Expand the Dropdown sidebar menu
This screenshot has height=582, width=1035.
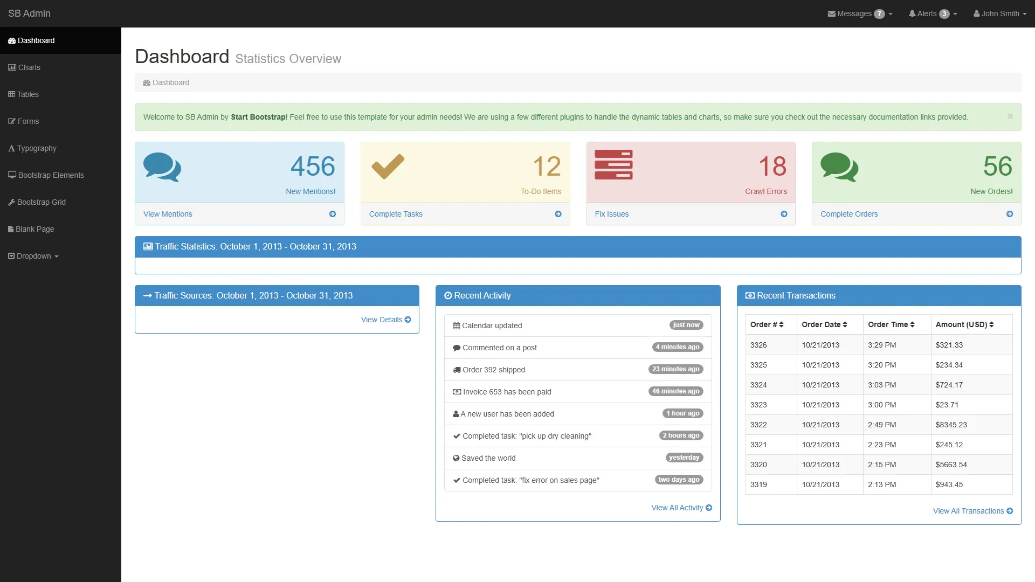60,256
